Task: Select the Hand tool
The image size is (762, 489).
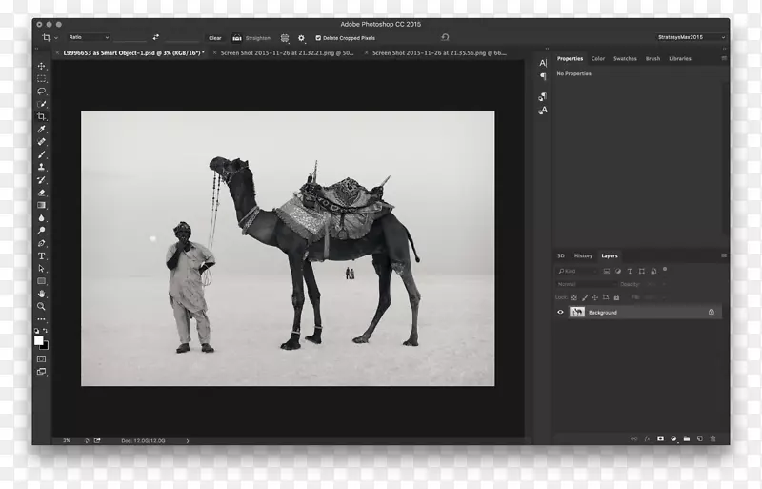Action: click(x=41, y=294)
